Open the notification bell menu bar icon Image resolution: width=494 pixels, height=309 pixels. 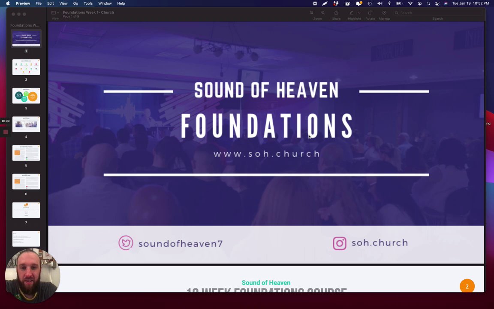tap(358, 3)
